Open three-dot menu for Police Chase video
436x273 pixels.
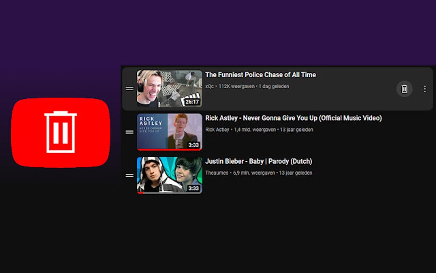click(424, 89)
